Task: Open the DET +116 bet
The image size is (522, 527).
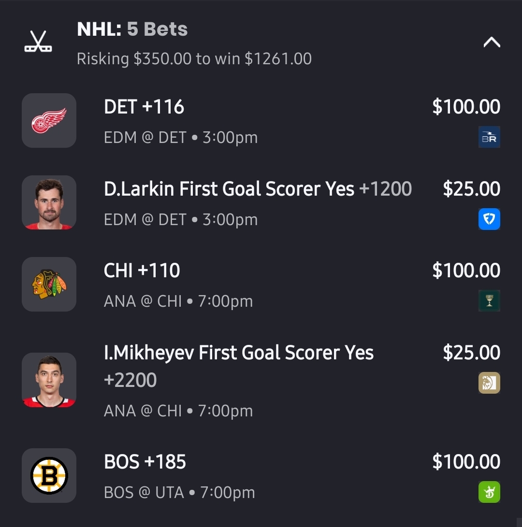Action: tap(144, 107)
